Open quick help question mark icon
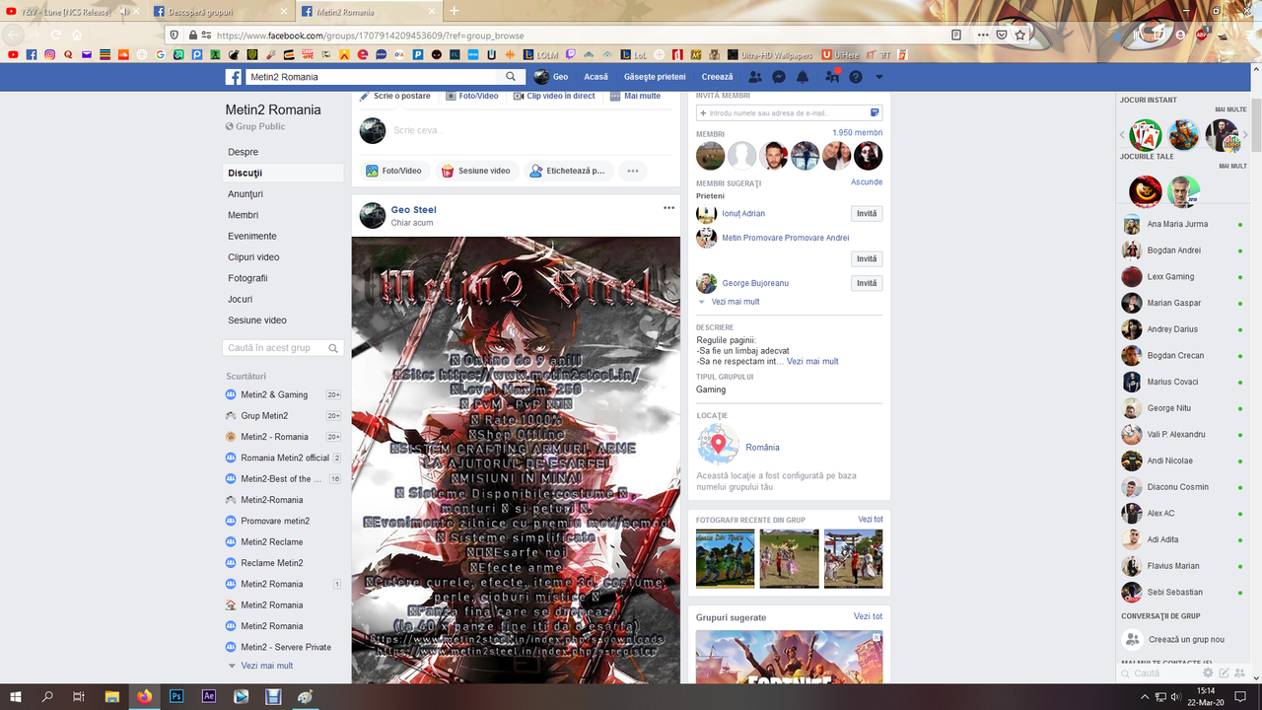This screenshot has height=710, width=1262. pyautogui.click(x=856, y=77)
